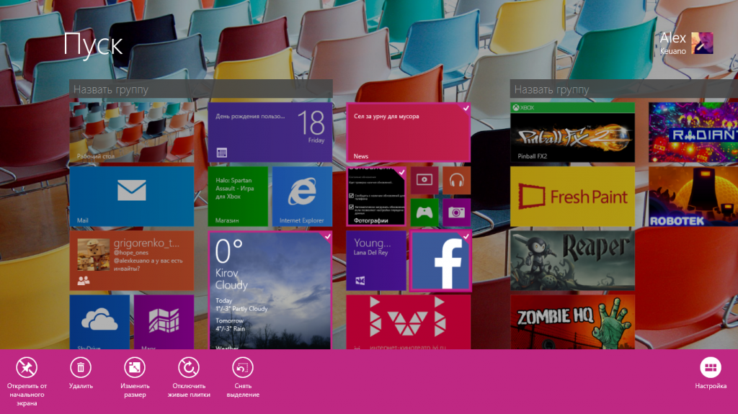Name the first group in Назвать группу field

201,89
